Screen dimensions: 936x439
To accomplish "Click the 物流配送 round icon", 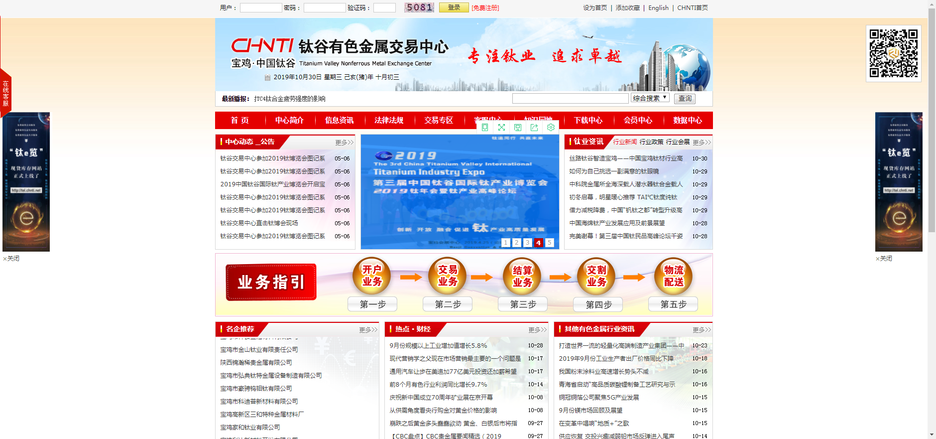I will (673, 276).
